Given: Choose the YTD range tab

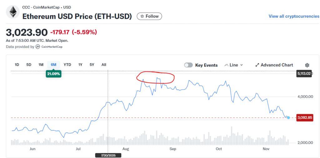Looking at the screenshot, I should 67,65.
